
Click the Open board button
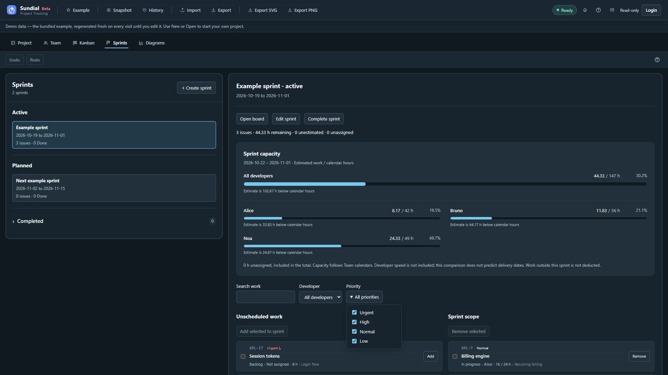coord(252,119)
